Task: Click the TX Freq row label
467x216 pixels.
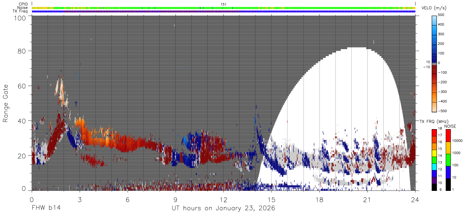Action: tap(21, 11)
